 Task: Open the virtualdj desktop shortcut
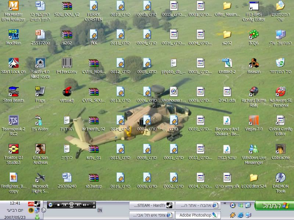[67, 91]
